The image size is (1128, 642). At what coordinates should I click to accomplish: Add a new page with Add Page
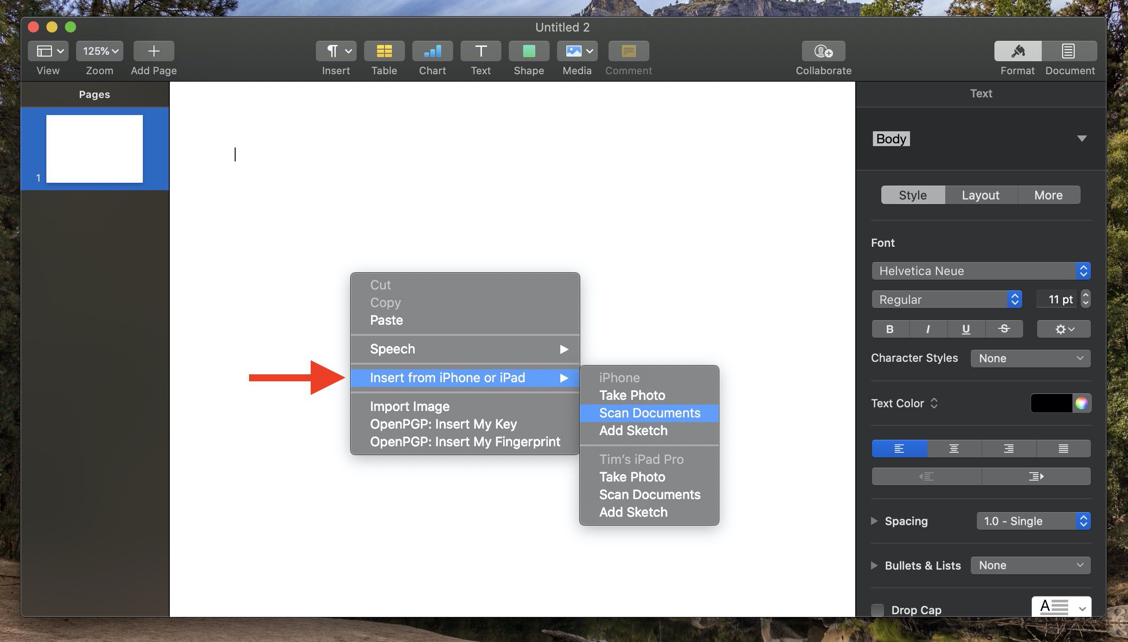click(x=153, y=51)
